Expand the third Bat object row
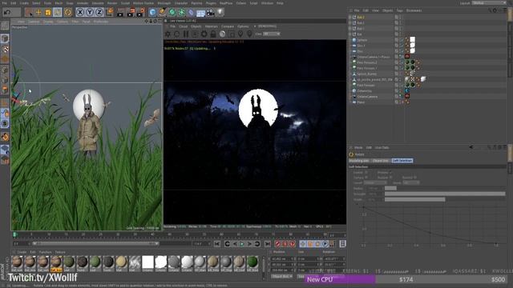This screenshot has width=513, height=288. click(x=350, y=29)
